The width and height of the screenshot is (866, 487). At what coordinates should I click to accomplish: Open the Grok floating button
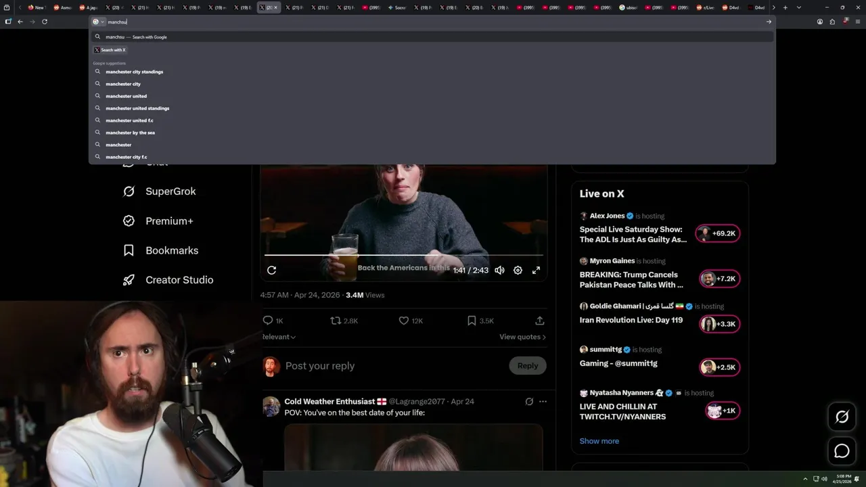pos(842,417)
